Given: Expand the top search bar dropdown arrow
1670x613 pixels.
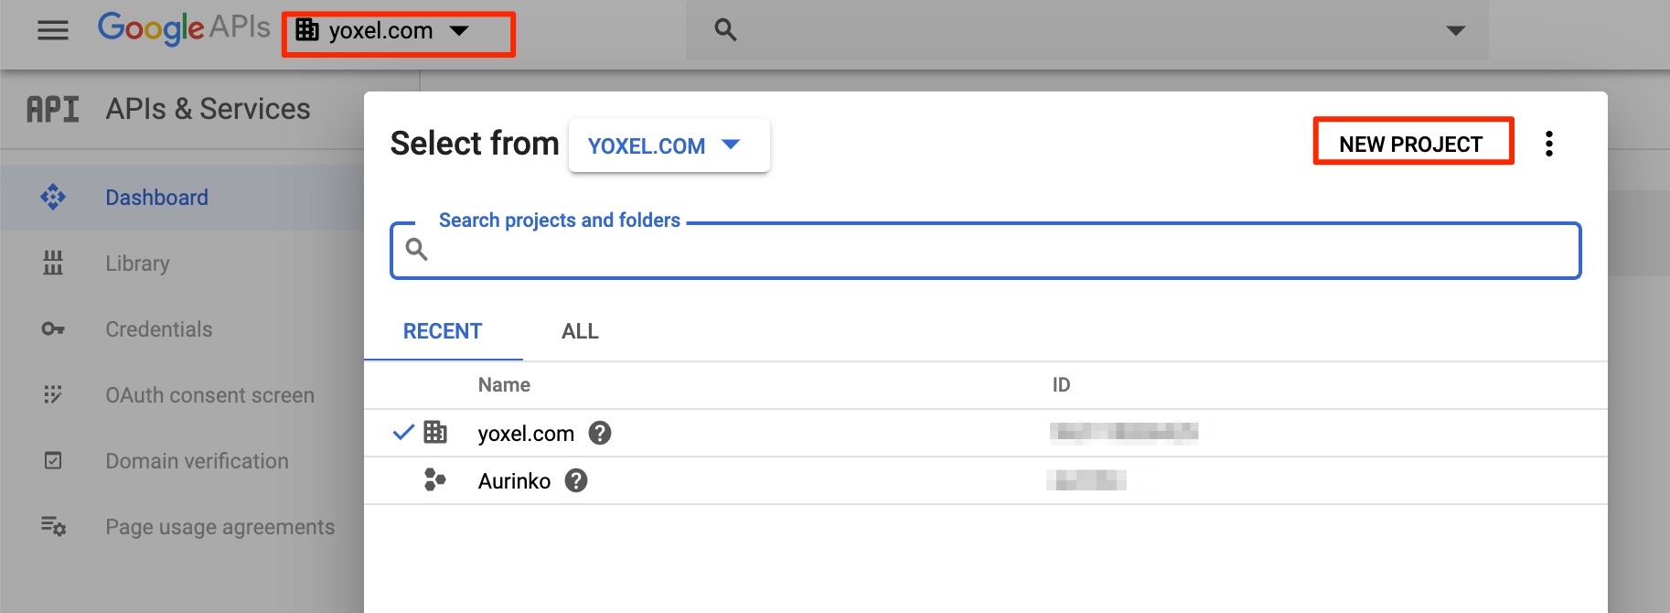Looking at the screenshot, I should (1455, 30).
